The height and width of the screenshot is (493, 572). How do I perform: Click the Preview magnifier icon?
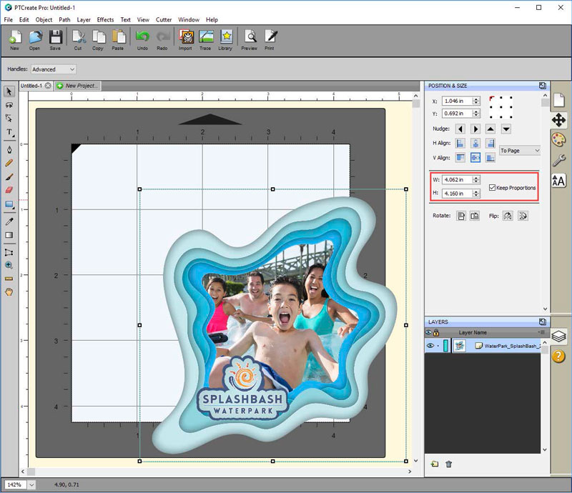click(250, 40)
